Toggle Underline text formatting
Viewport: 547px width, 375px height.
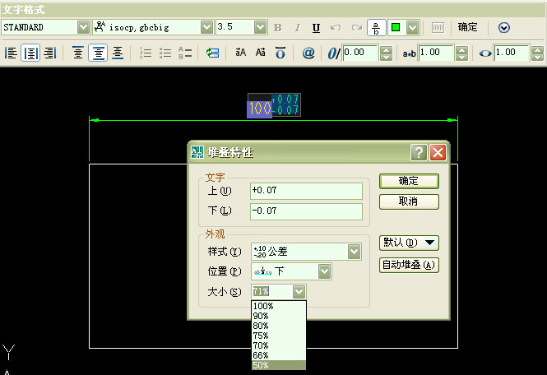coord(316,28)
